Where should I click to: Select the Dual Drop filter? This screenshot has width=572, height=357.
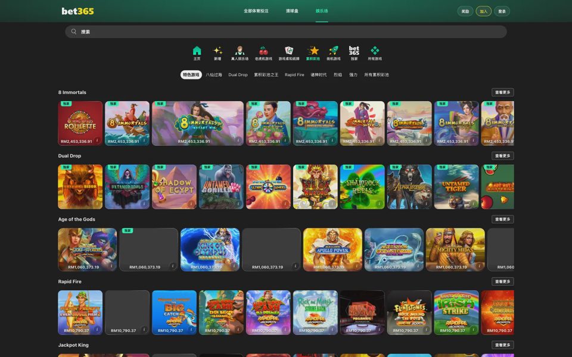coord(238,75)
